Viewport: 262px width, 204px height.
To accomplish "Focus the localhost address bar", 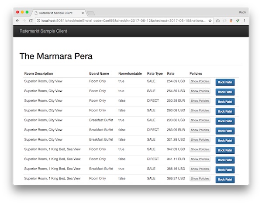I will coord(123,21).
